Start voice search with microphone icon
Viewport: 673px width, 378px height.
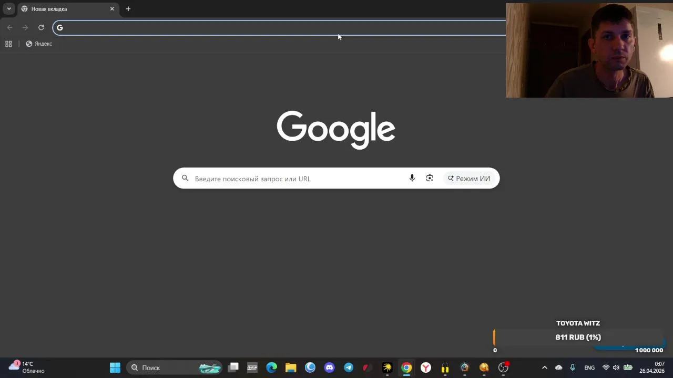[x=412, y=178]
